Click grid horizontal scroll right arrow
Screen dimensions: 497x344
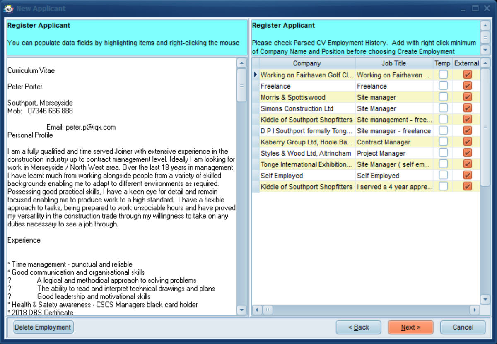pyautogui.click(x=475, y=310)
